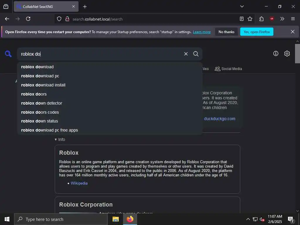Open uBlock Origin extension icon

(272, 19)
